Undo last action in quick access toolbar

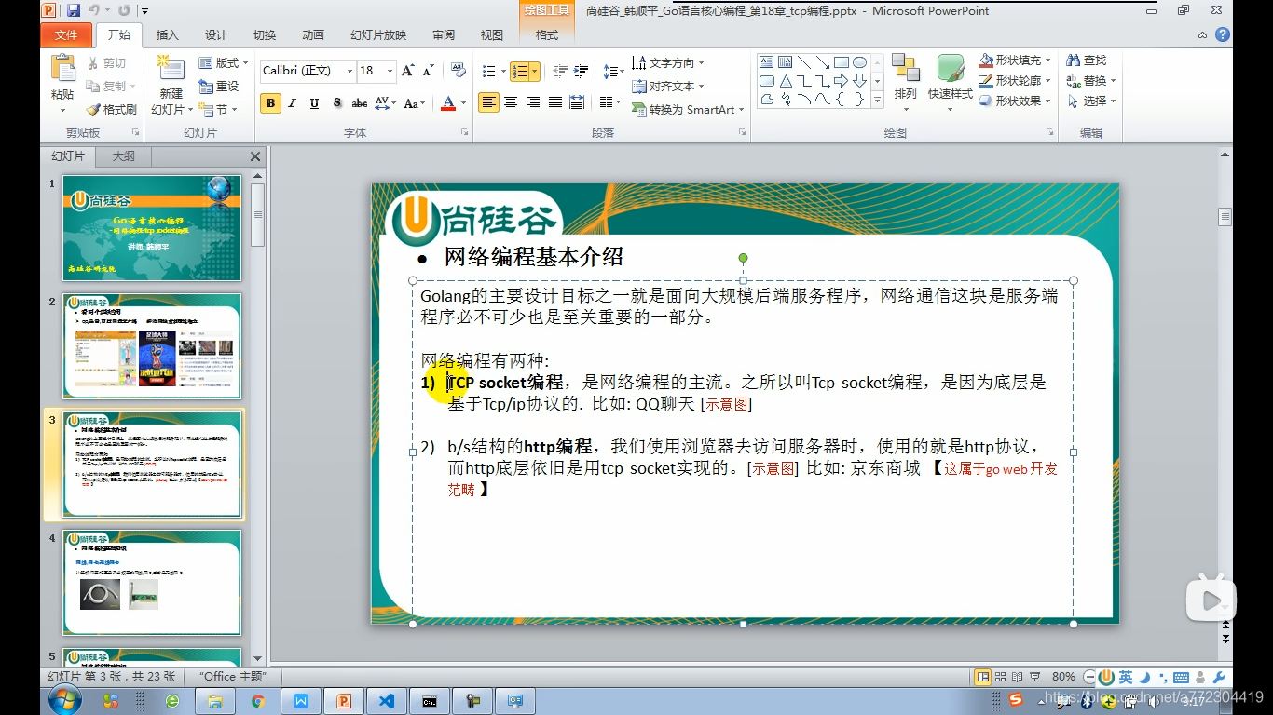tap(93, 10)
